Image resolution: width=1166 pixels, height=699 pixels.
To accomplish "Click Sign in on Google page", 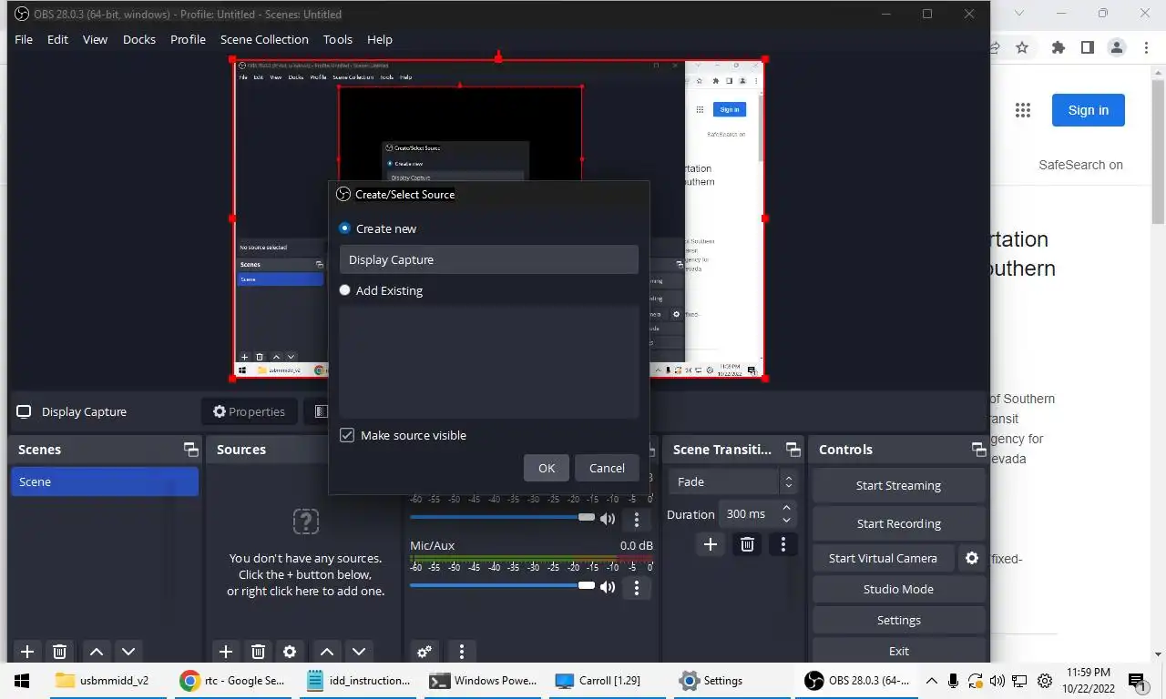I will coord(1089,110).
